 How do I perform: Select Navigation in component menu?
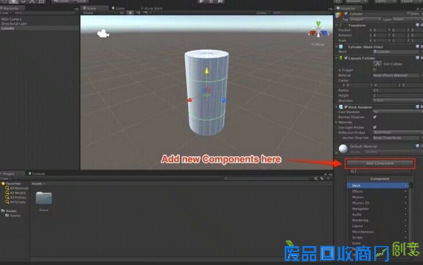tap(378, 209)
